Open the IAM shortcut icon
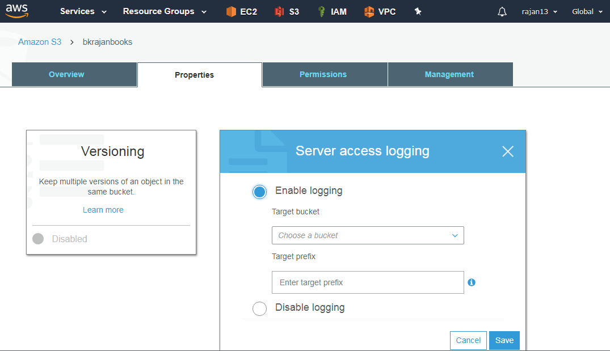Viewport: 610px width, 351px height. click(332, 11)
